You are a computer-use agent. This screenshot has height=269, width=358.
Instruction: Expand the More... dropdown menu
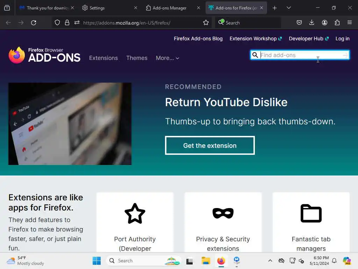click(x=167, y=58)
